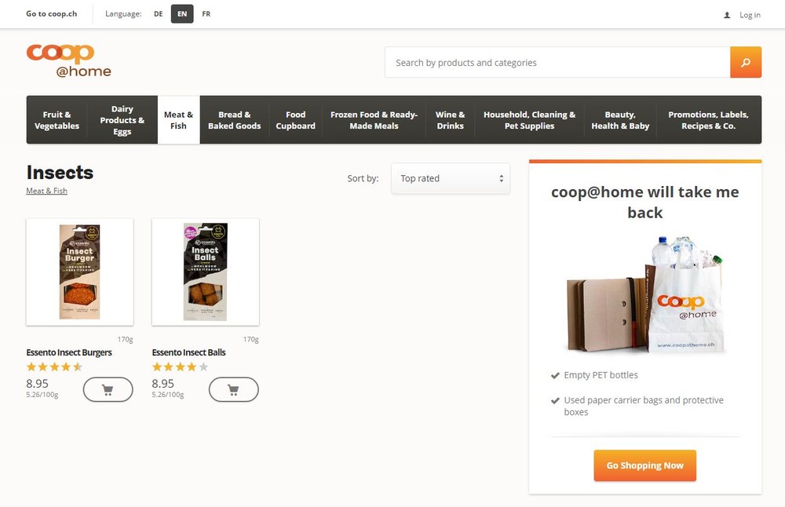This screenshot has width=785, height=507.
Task: Click the Meat & Fish breadcrumb link
Action: point(47,191)
